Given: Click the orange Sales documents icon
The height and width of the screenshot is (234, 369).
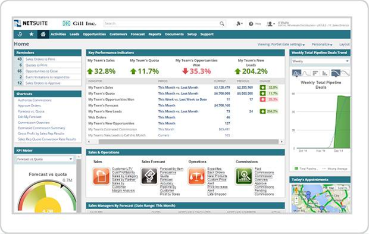Looking at the screenshot, I should click(101, 176).
